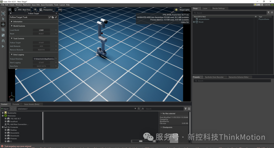This screenshot has height=148, width=274.
Task: Click the Stage Lights sun icon
Action: [176, 10]
